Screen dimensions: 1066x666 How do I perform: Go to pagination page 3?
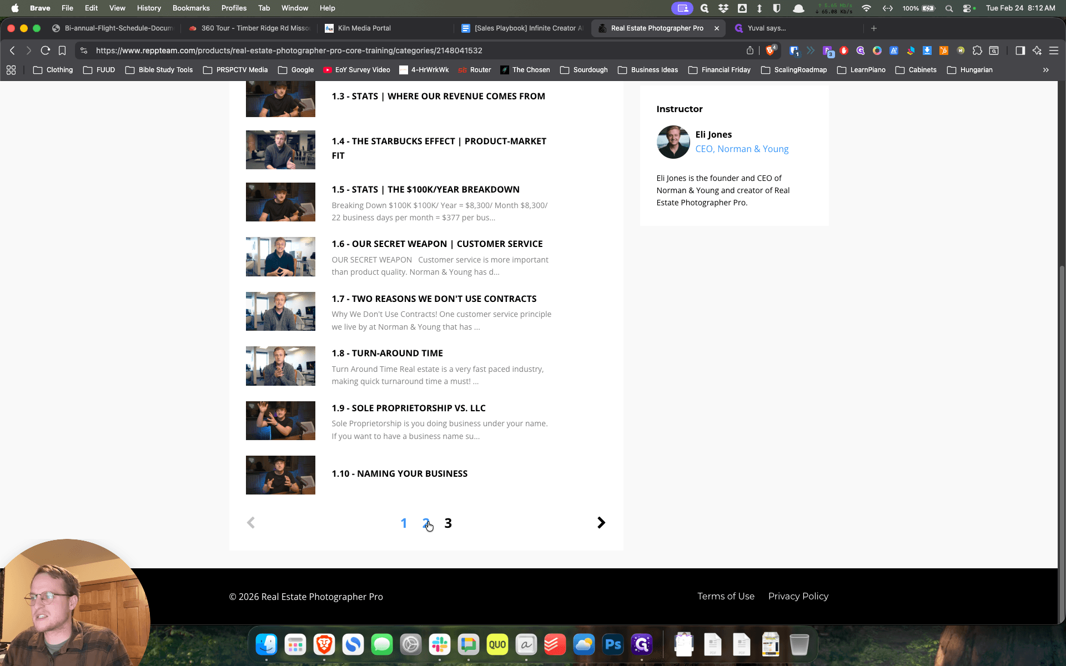(448, 523)
